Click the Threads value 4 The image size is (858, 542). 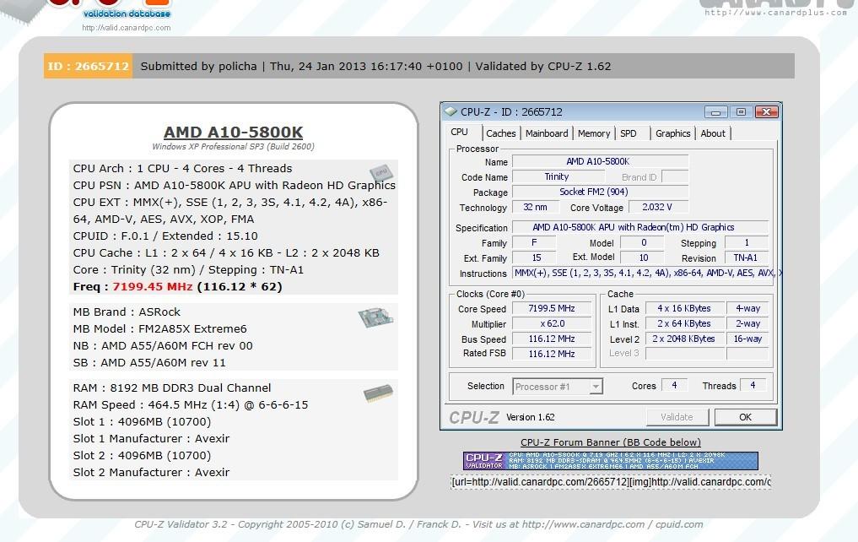click(x=753, y=386)
